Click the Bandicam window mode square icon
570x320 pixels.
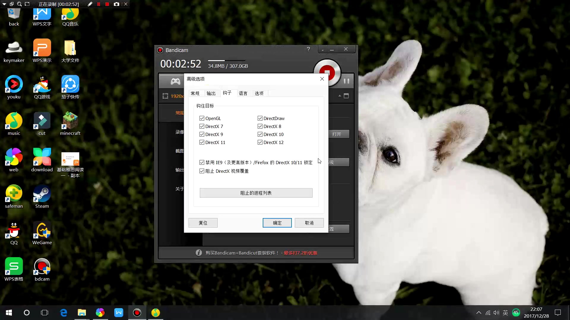[x=346, y=96]
